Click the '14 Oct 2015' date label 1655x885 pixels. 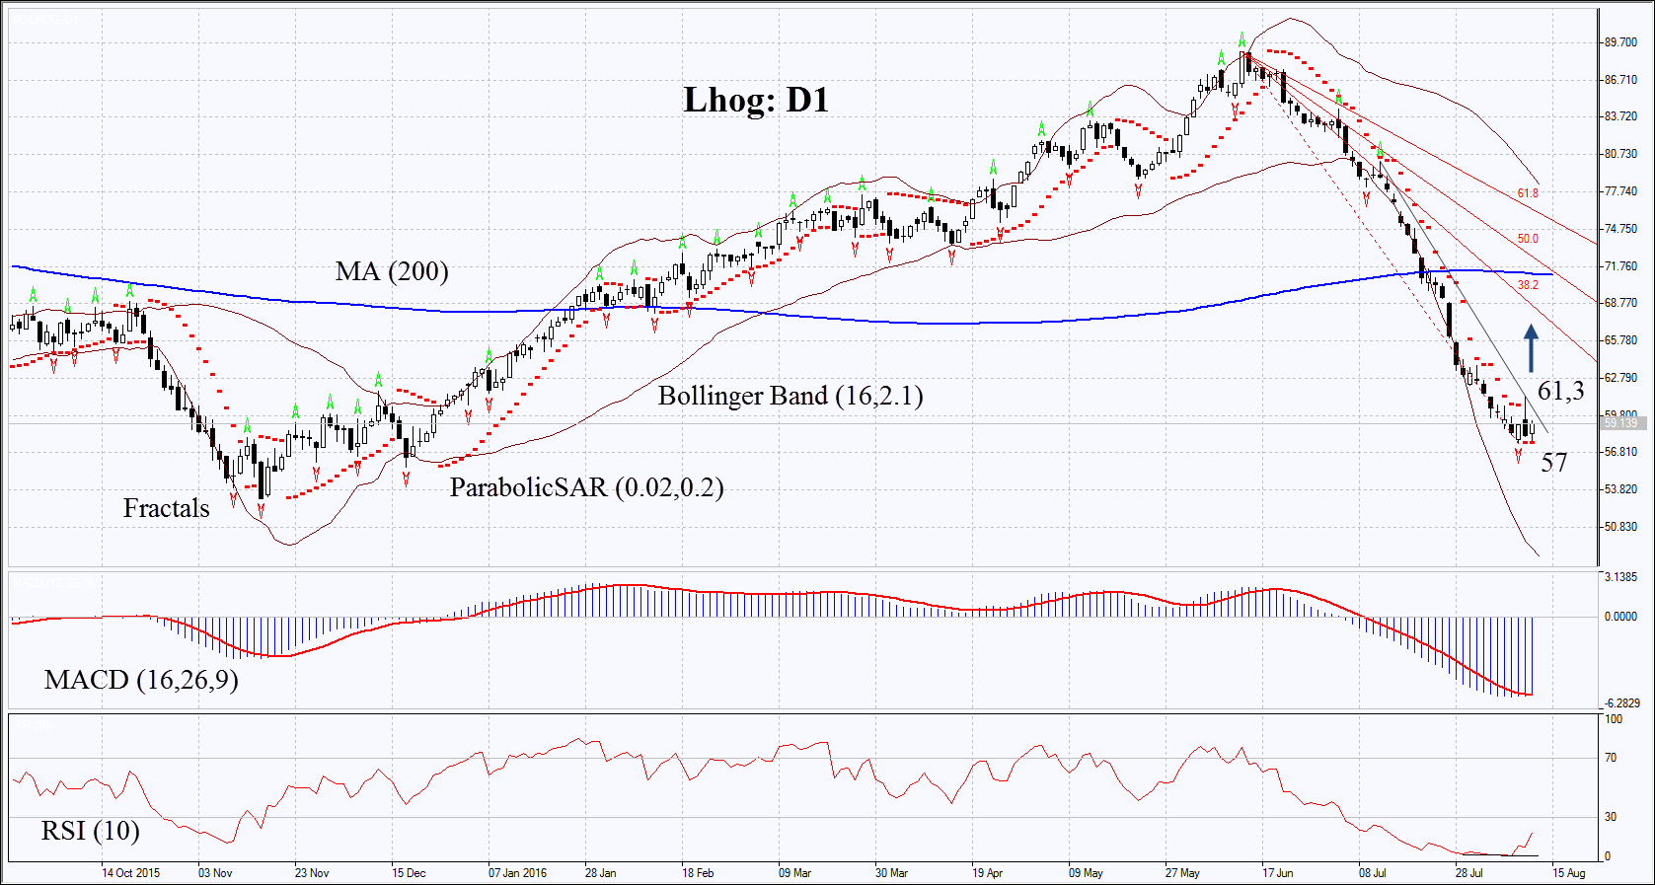coord(130,873)
